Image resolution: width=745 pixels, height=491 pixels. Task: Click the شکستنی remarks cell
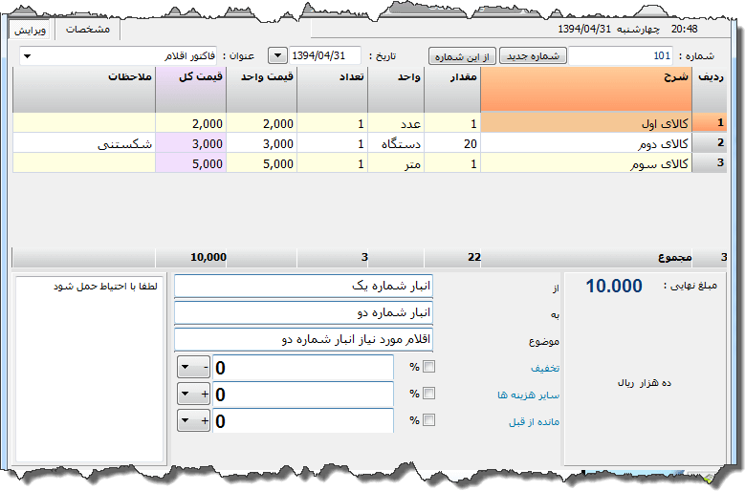pos(84,142)
